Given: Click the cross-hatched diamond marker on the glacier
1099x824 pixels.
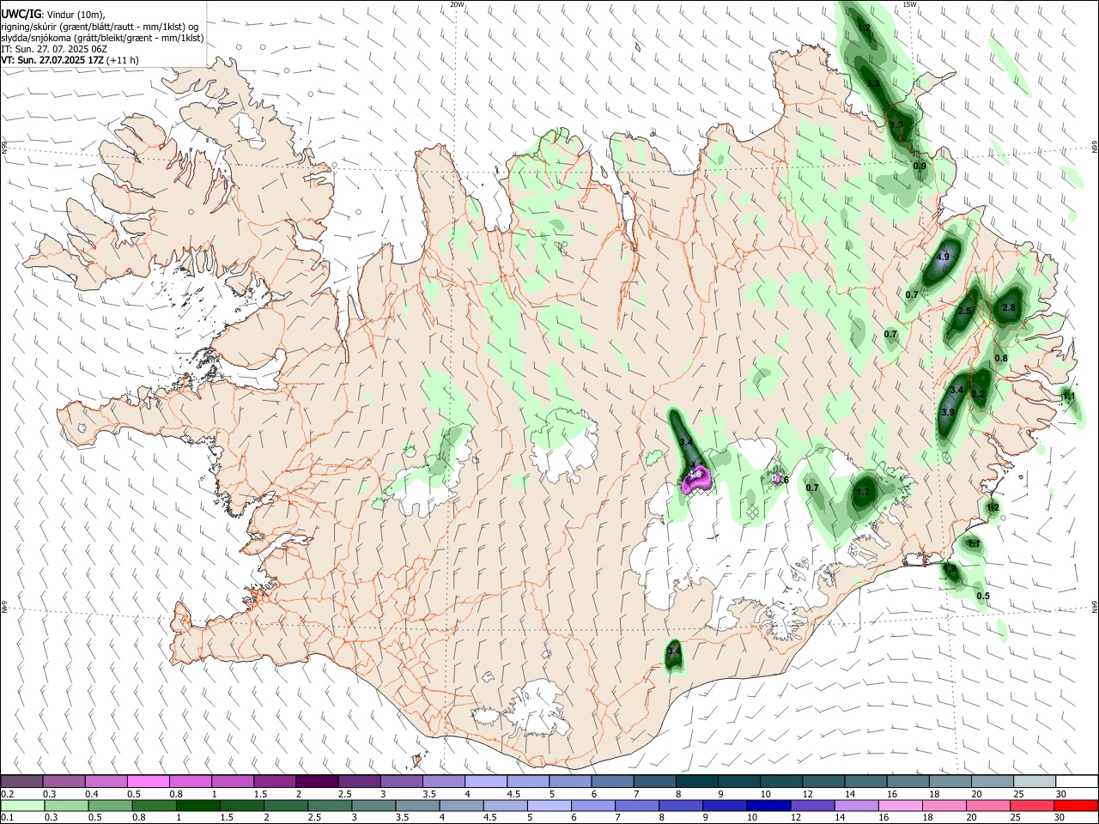Looking at the screenshot, I should [753, 511].
